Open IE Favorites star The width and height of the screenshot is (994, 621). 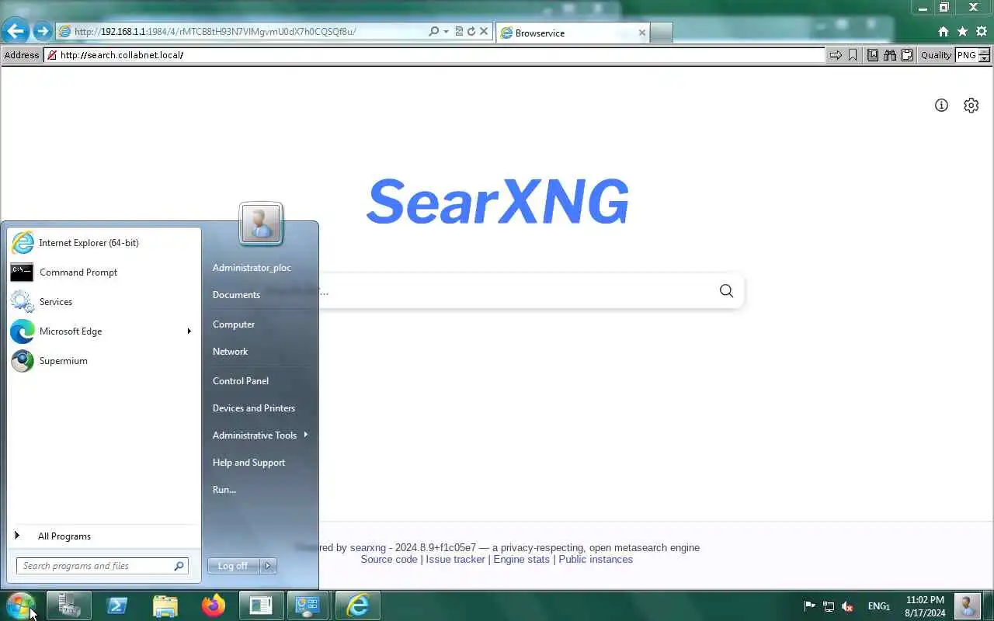pyautogui.click(x=962, y=32)
